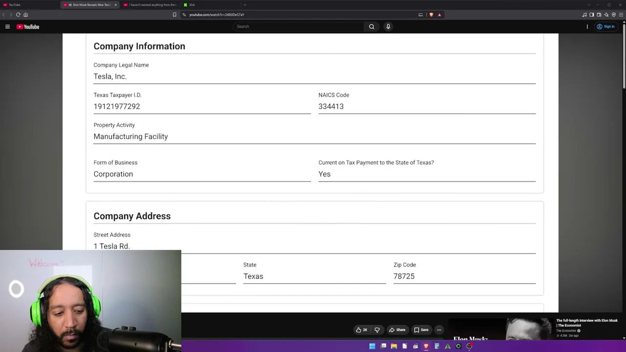
Task: Click the screen cast icon in address bar
Action: point(421,15)
